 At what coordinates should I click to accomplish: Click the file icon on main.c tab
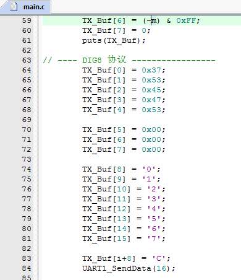(x=14, y=7)
